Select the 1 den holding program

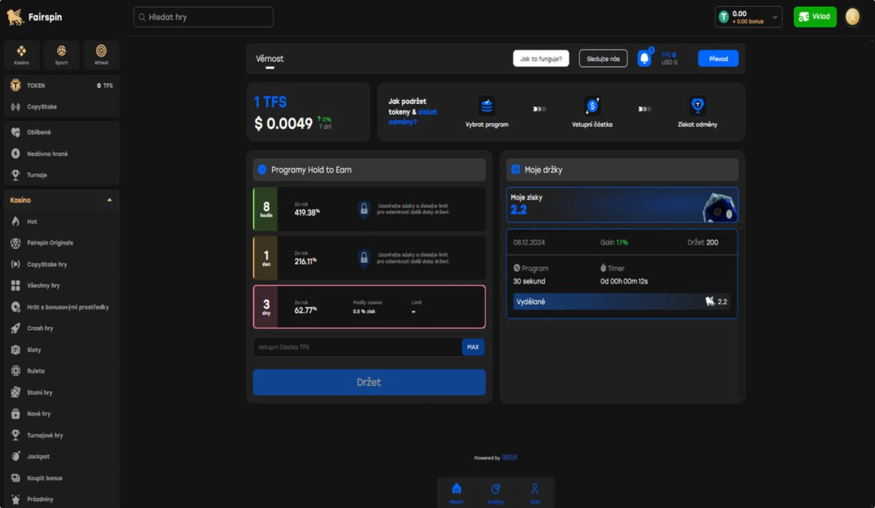tap(369, 258)
